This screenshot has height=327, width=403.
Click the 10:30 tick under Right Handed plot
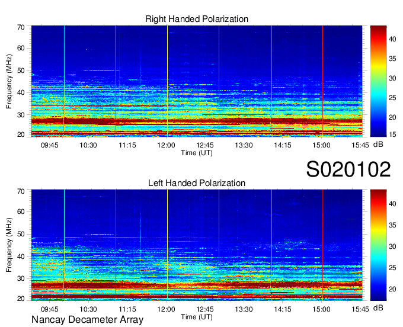pyautogui.click(x=88, y=145)
